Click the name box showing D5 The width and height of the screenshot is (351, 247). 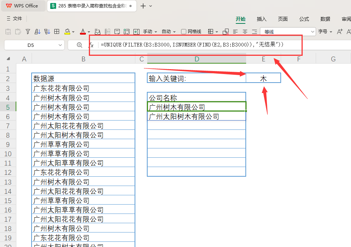tap(30, 45)
